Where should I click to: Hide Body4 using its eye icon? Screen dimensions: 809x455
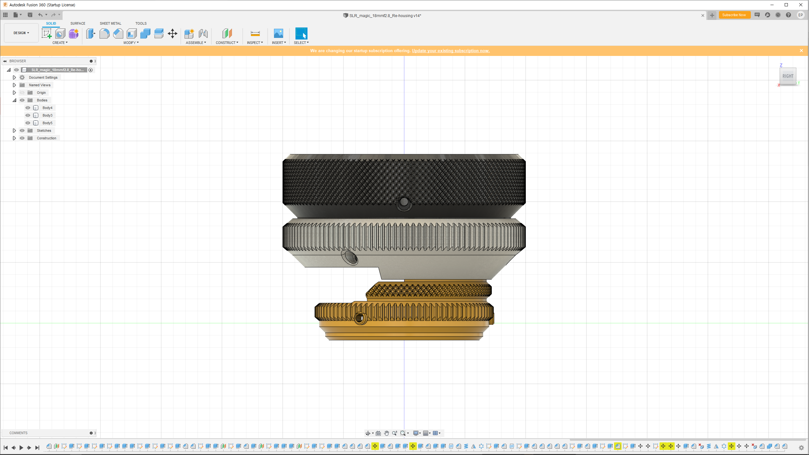28,108
